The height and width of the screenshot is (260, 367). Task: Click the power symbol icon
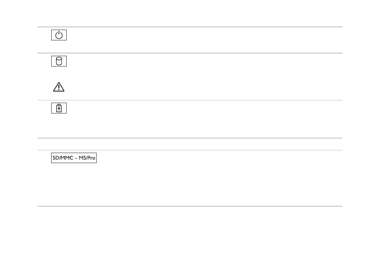(59, 35)
